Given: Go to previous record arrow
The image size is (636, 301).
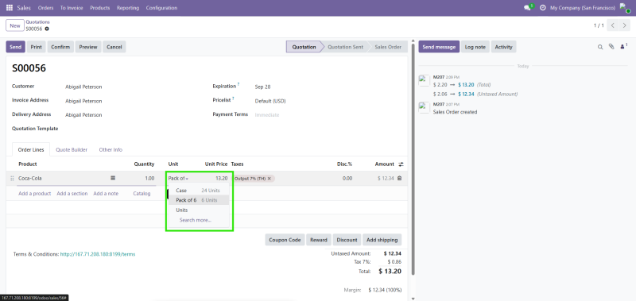Looking at the screenshot, I should tap(612, 25).
